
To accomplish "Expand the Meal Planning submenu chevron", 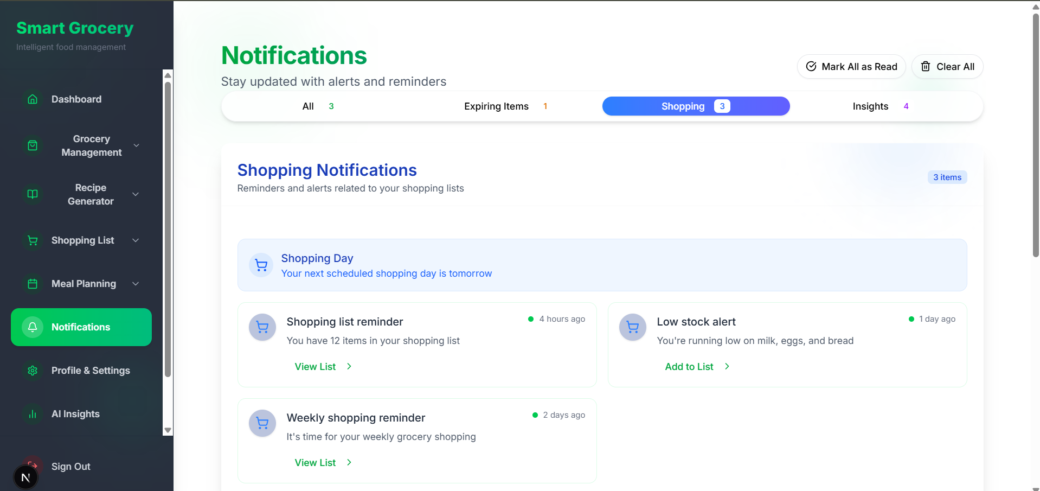I will click(136, 284).
